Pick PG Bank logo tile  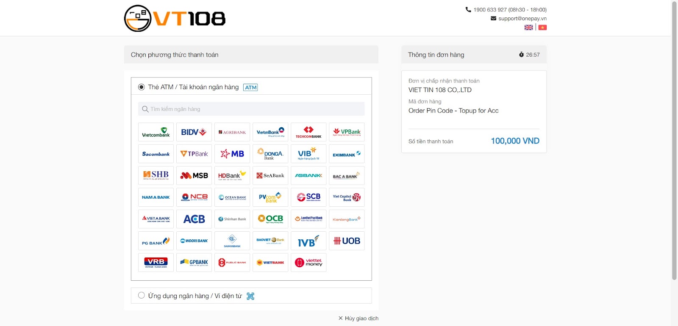[x=156, y=241]
